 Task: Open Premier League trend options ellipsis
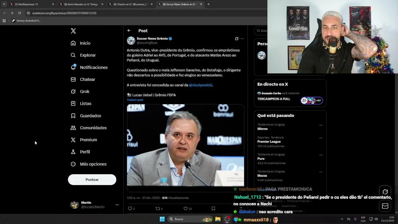point(321,138)
